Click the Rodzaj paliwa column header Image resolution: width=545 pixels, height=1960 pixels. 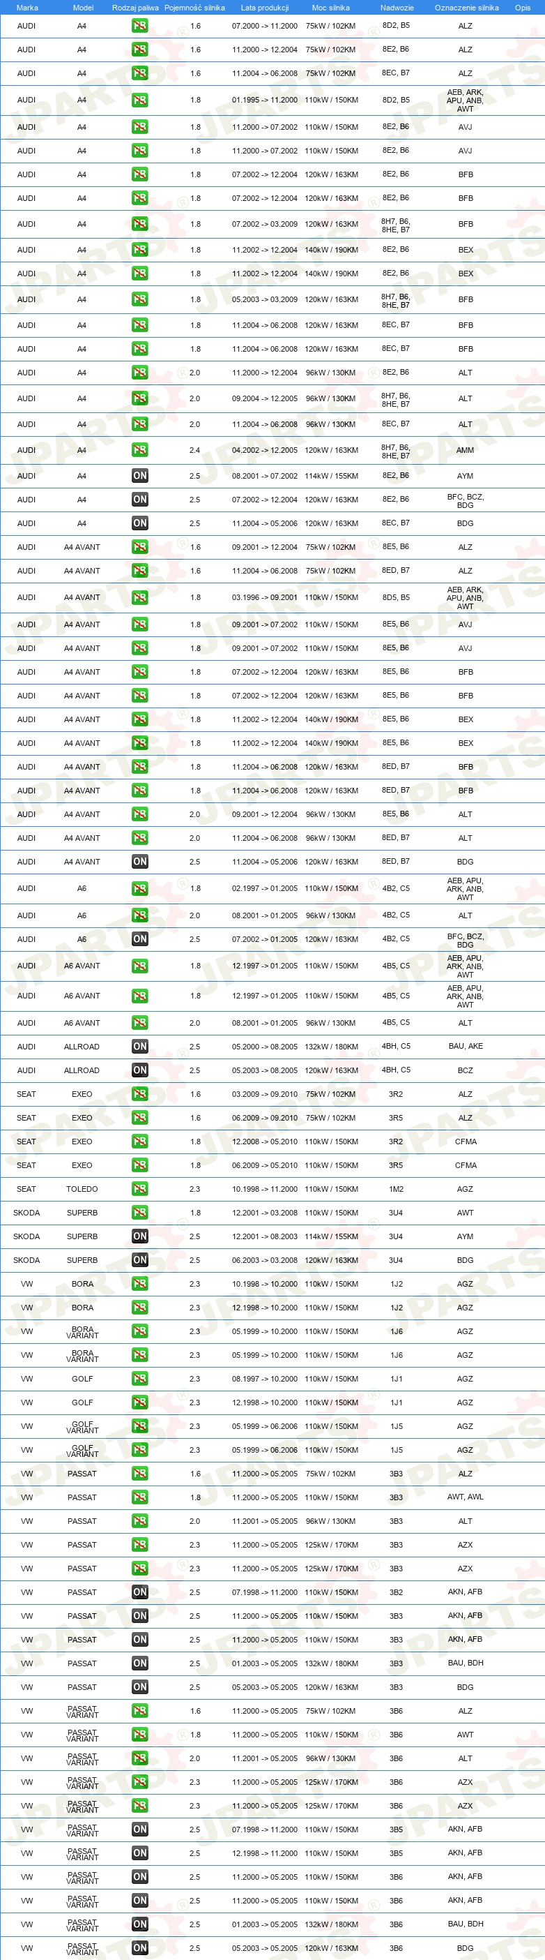[135, 8]
